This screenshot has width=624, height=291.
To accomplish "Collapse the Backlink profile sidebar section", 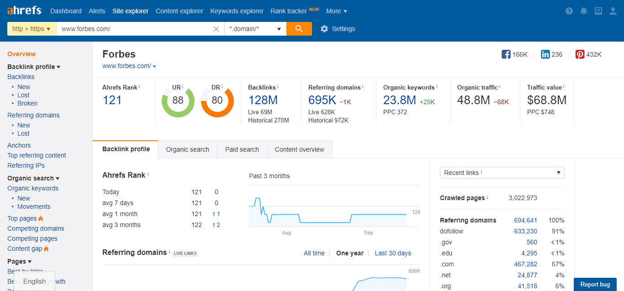I will click(x=34, y=67).
